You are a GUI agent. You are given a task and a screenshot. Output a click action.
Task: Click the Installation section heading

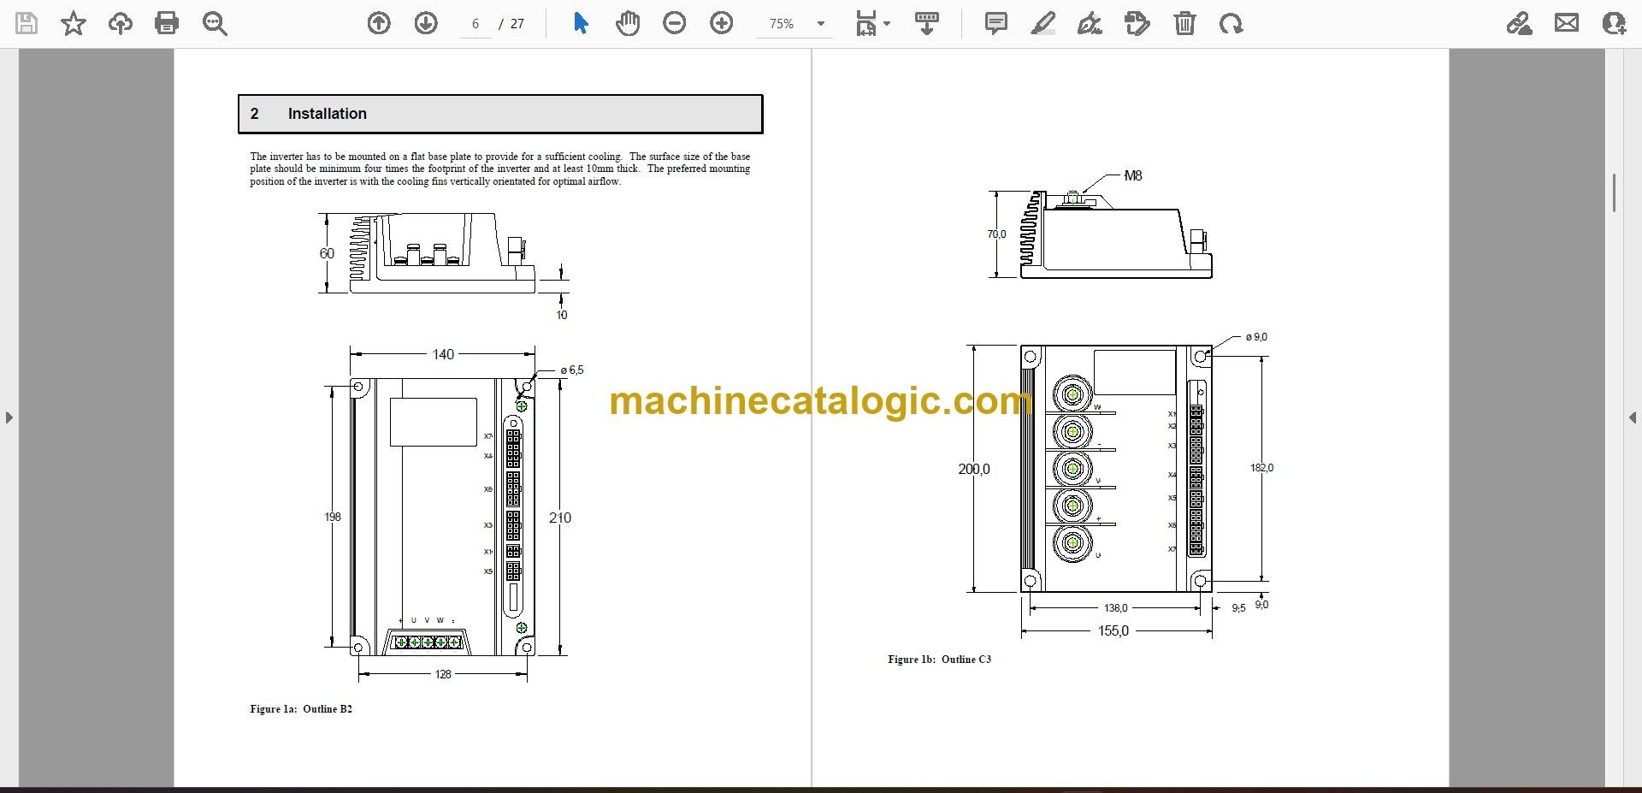pyautogui.click(x=327, y=114)
